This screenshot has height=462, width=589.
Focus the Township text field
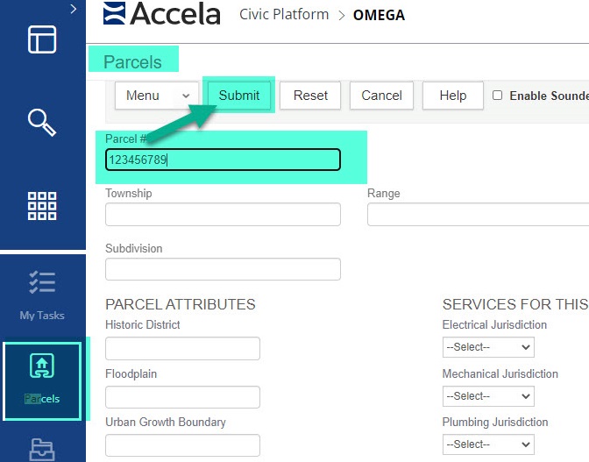[223, 215]
